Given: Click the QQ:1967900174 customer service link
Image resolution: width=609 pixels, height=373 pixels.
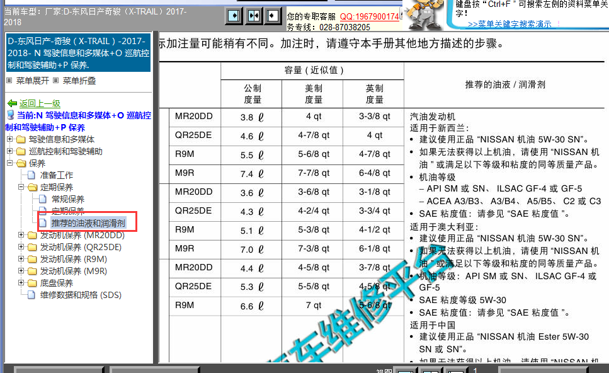Looking at the screenshot, I should (x=369, y=17).
